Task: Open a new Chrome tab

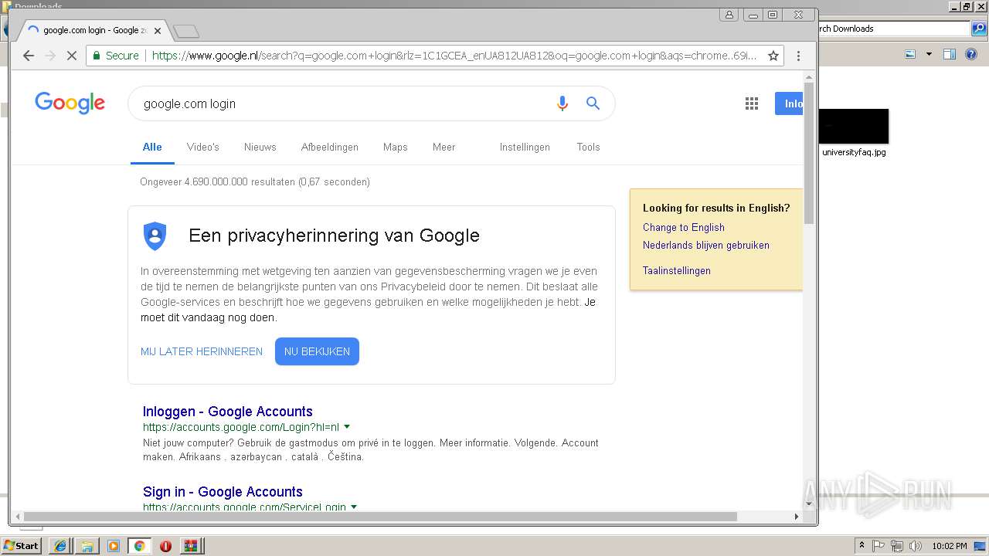Action: tap(186, 32)
